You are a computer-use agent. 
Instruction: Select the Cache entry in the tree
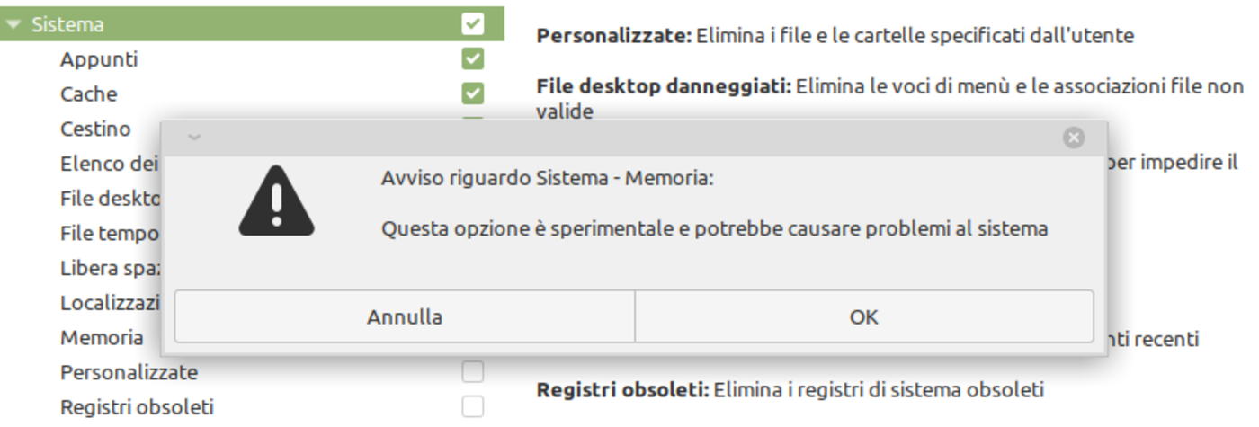88,94
